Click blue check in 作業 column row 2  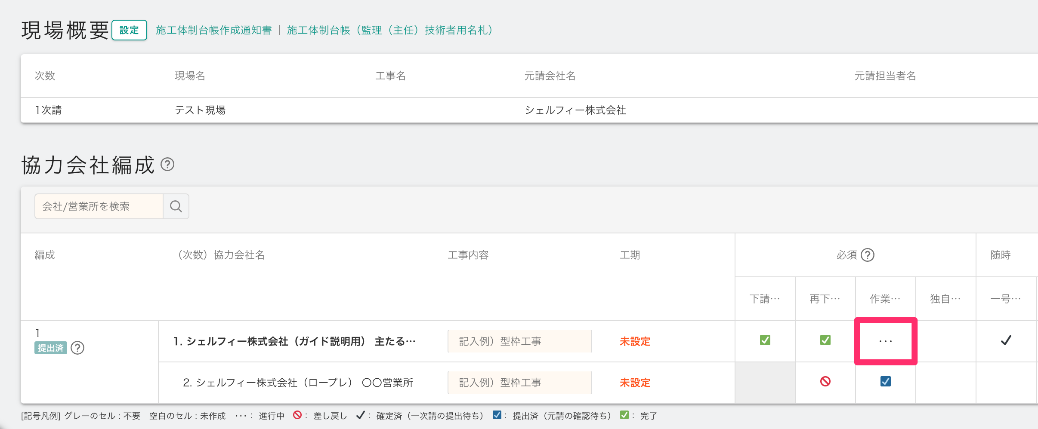click(885, 381)
